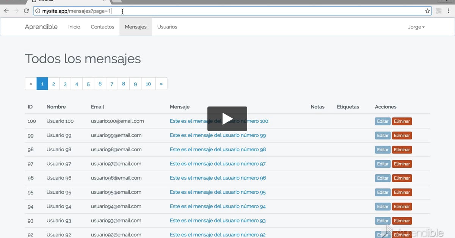Click the name cell Usuario 95
The image size is (455, 238).
(x=59, y=192)
